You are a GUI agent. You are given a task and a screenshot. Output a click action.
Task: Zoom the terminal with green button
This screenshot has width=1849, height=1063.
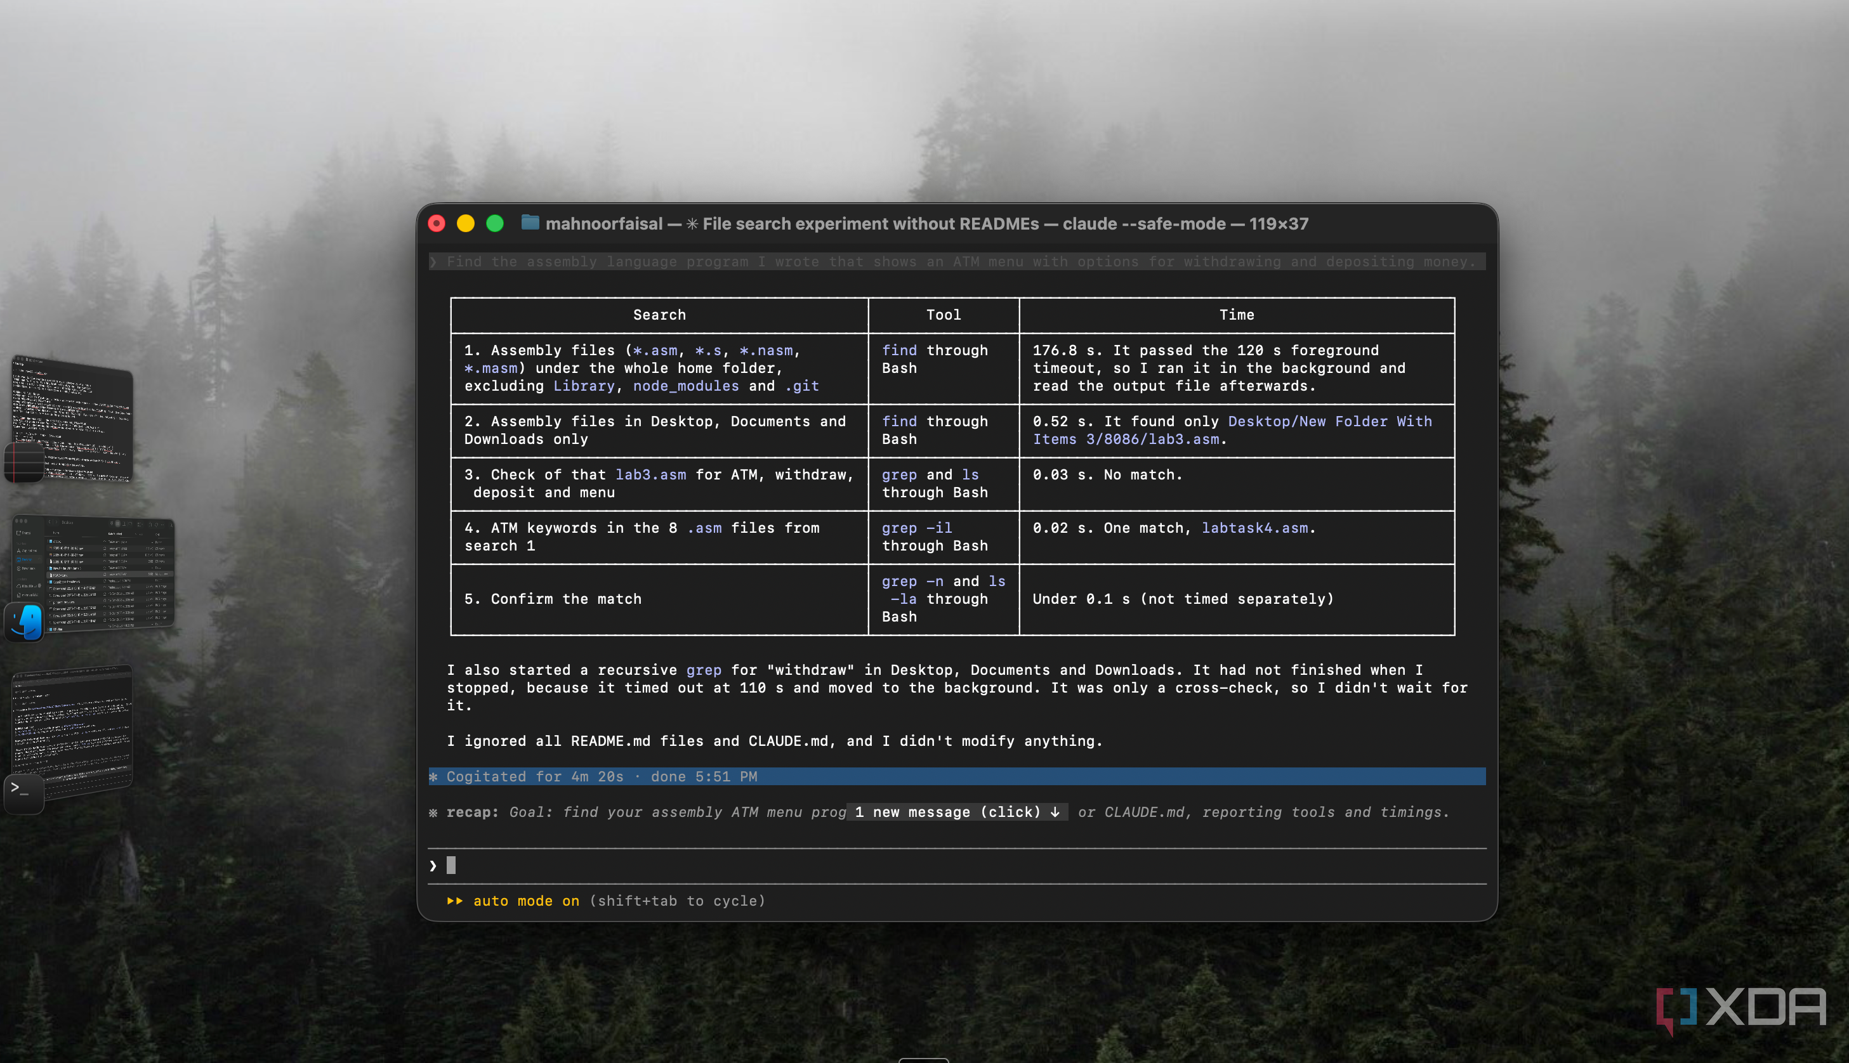(x=495, y=223)
